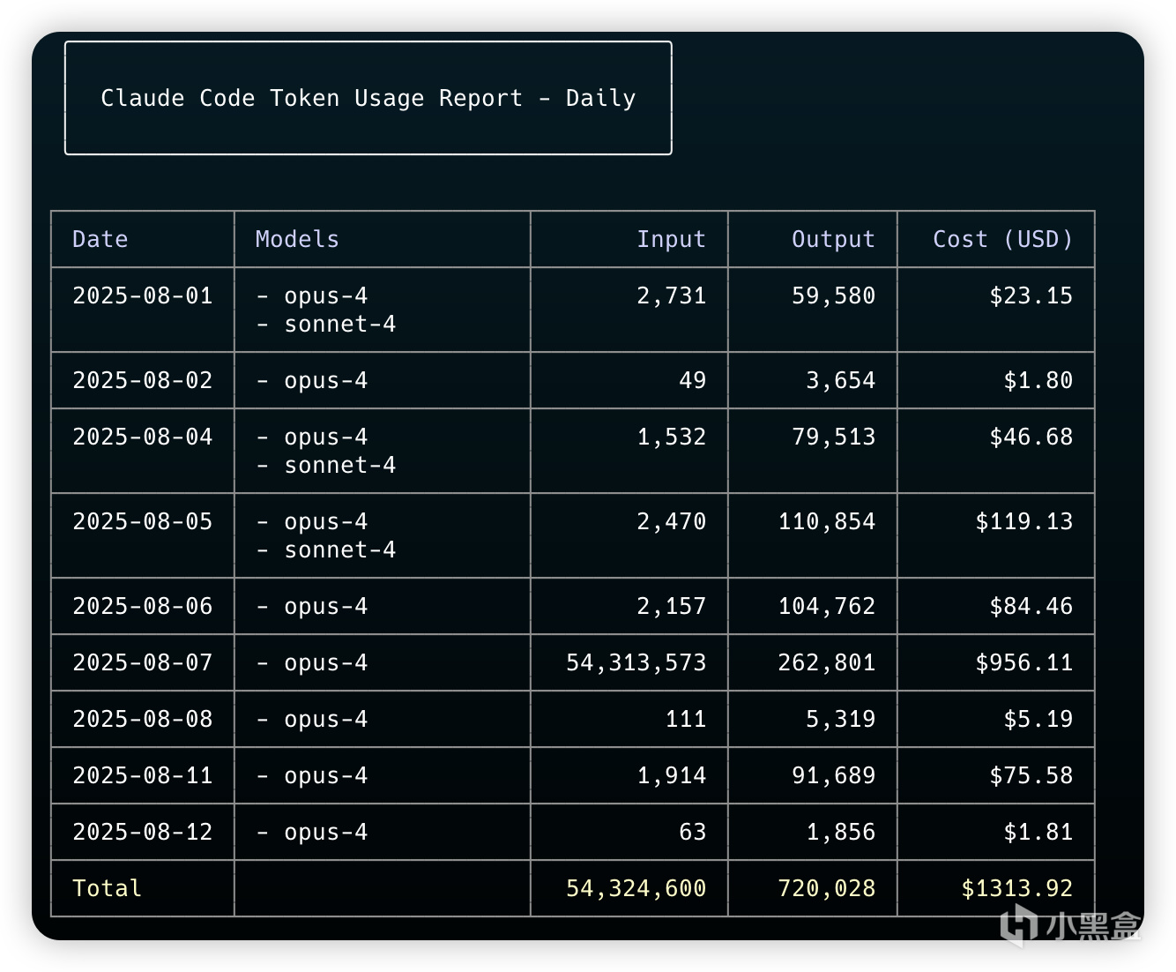Select 'opus-4' in the 2025-08-08 row
The image size is (1176, 972).
tap(326, 720)
